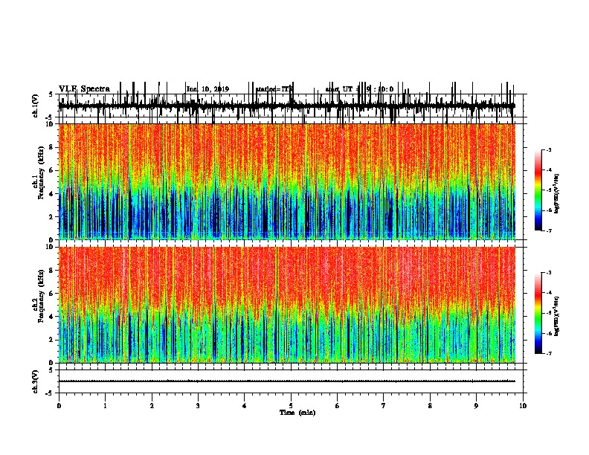
Task: Click the 2 kHz tick on ch.2 spectrogram
Action: point(52,340)
